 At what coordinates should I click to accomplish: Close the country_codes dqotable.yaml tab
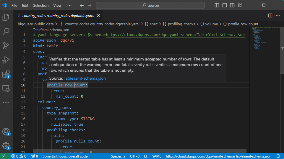98,16
